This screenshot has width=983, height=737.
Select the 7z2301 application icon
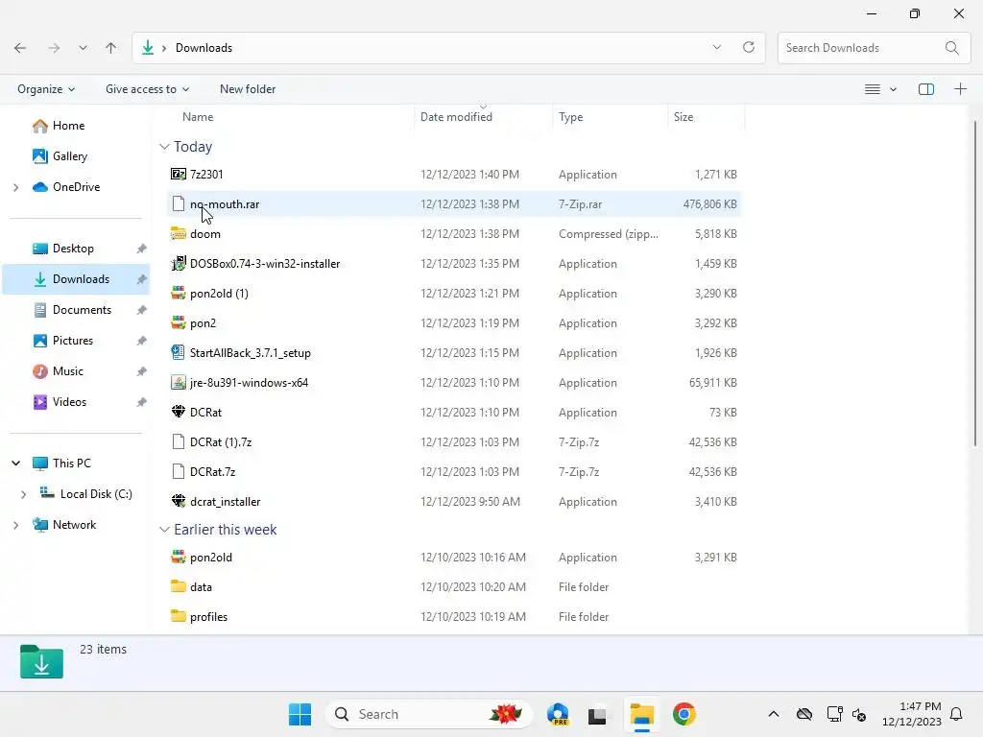179,175
